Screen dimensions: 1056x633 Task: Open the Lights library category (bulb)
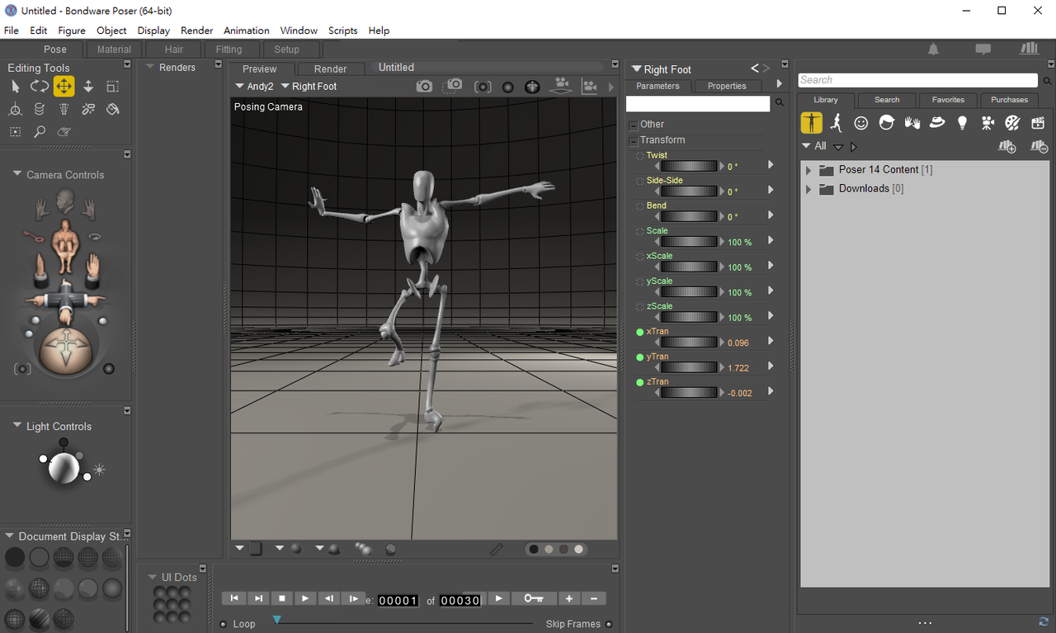pos(962,123)
